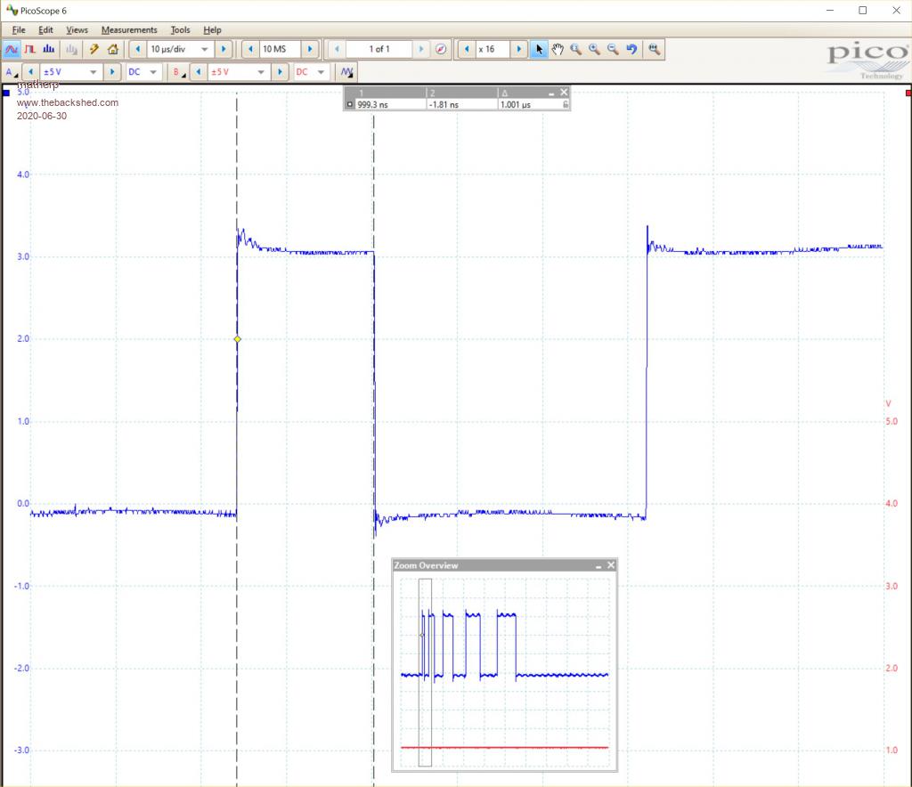Open the timebase 10 µs/div dropdown
Screen dimensions: 912x787
click(204, 49)
